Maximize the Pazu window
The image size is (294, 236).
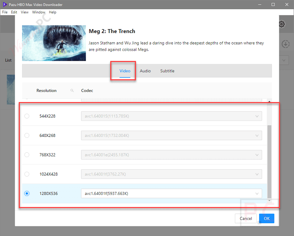[x=273, y=4]
